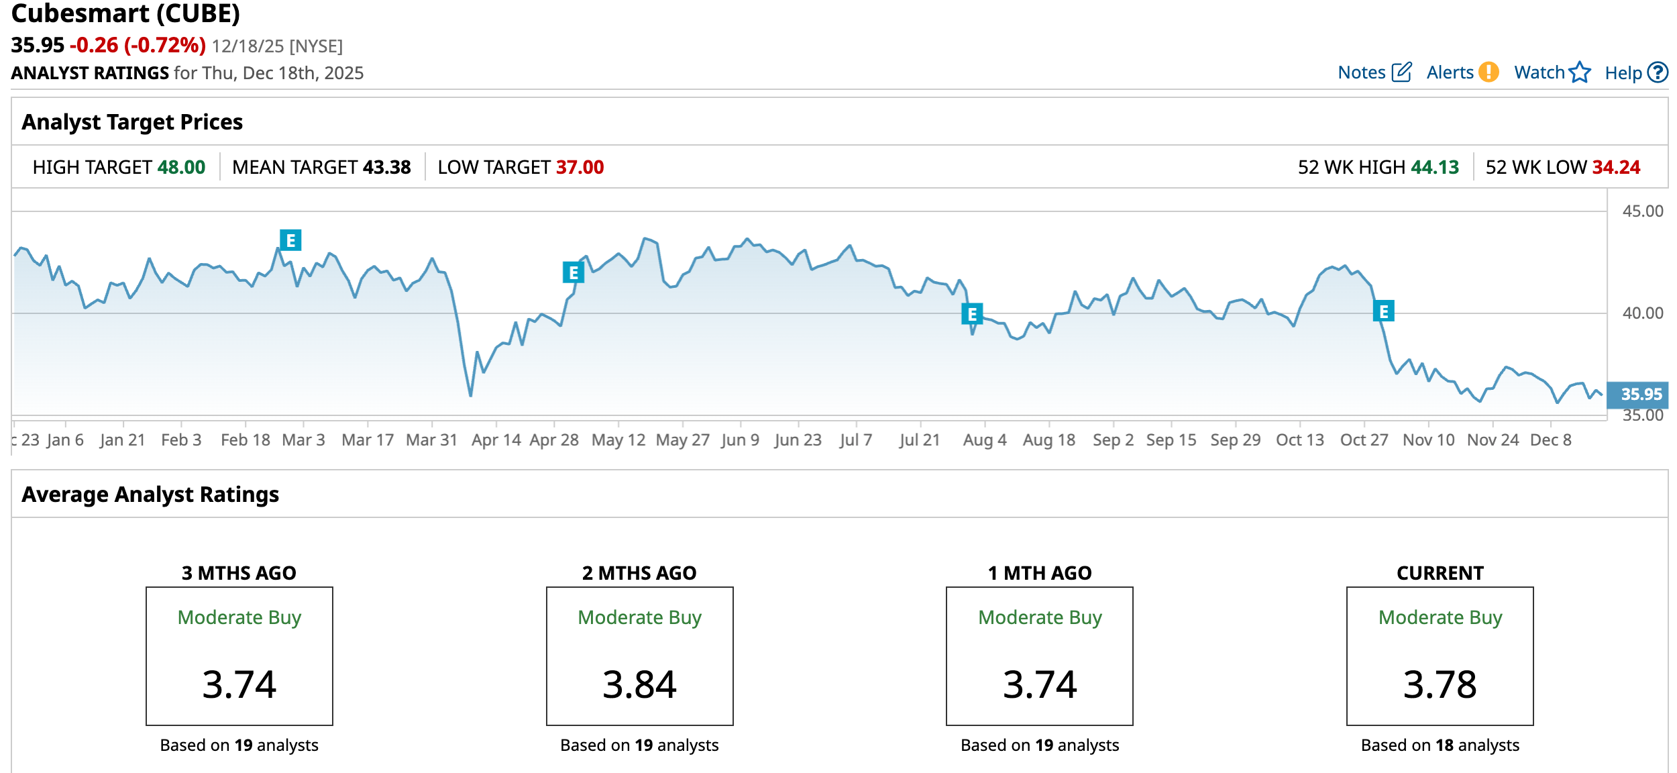The width and height of the screenshot is (1677, 773).
Task: Open the Help link
Action: (x=1623, y=73)
